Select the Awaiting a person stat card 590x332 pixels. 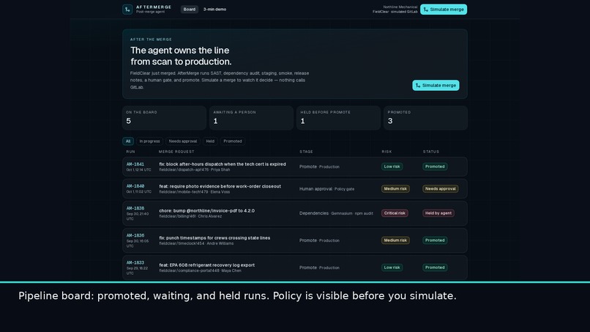[251, 118]
